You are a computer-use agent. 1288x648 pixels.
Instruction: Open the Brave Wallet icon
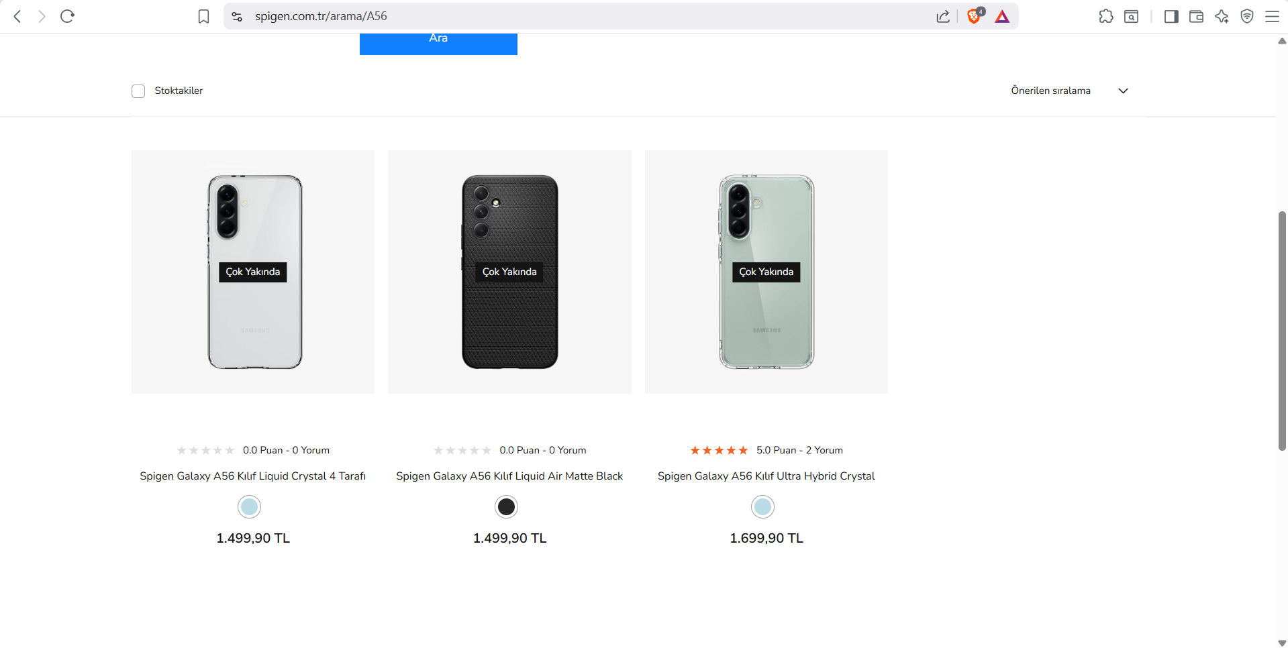point(1196,16)
